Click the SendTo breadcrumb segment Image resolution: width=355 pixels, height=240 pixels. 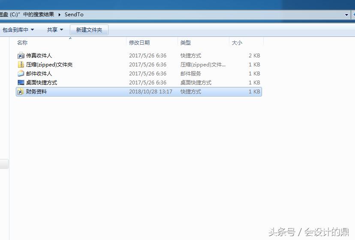74,15
